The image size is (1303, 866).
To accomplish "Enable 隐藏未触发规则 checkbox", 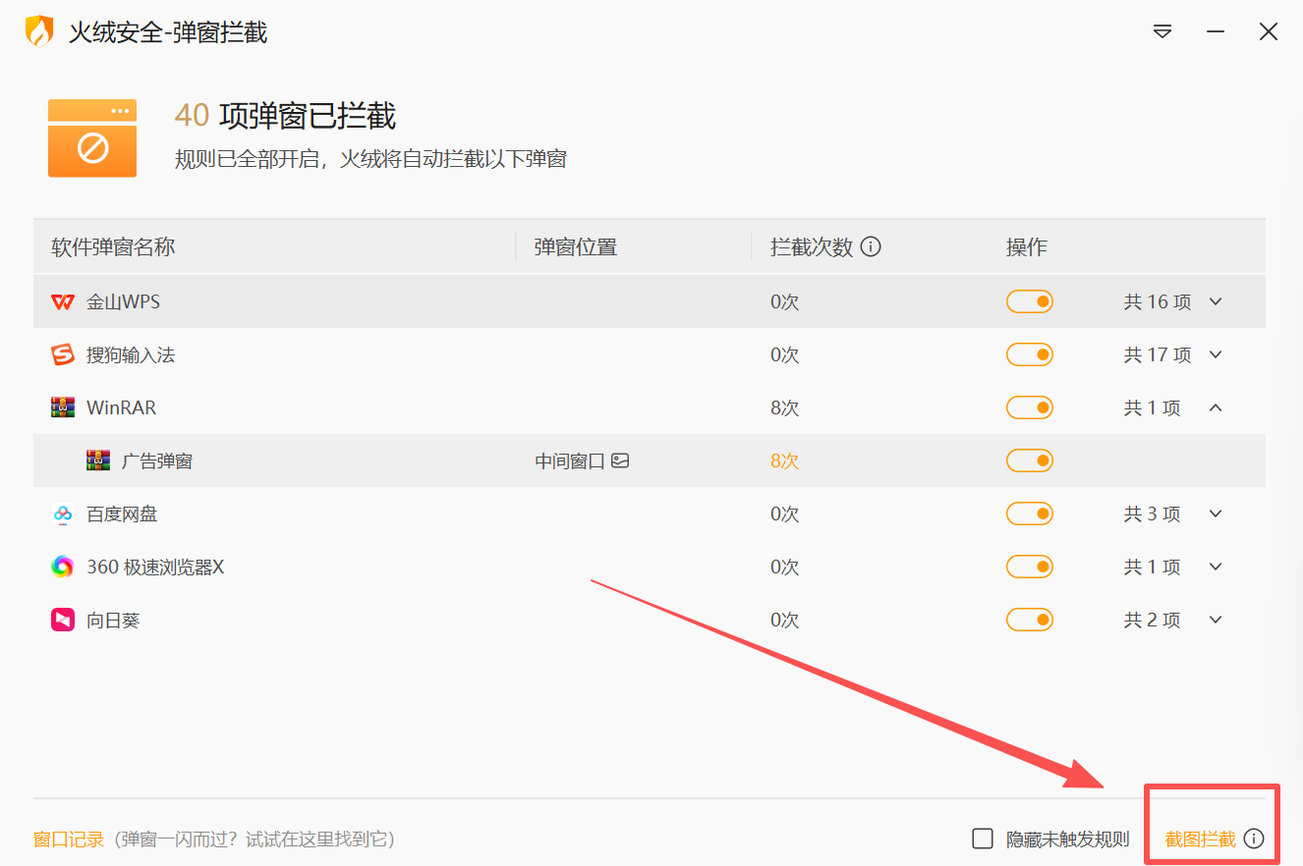I will pyautogui.click(x=983, y=839).
